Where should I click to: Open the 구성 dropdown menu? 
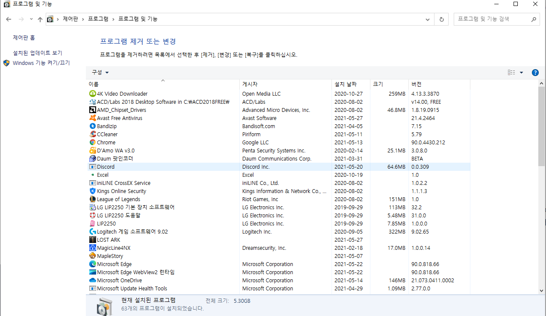tap(100, 73)
